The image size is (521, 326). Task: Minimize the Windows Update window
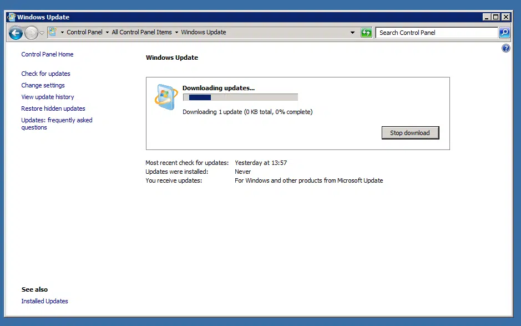point(487,17)
